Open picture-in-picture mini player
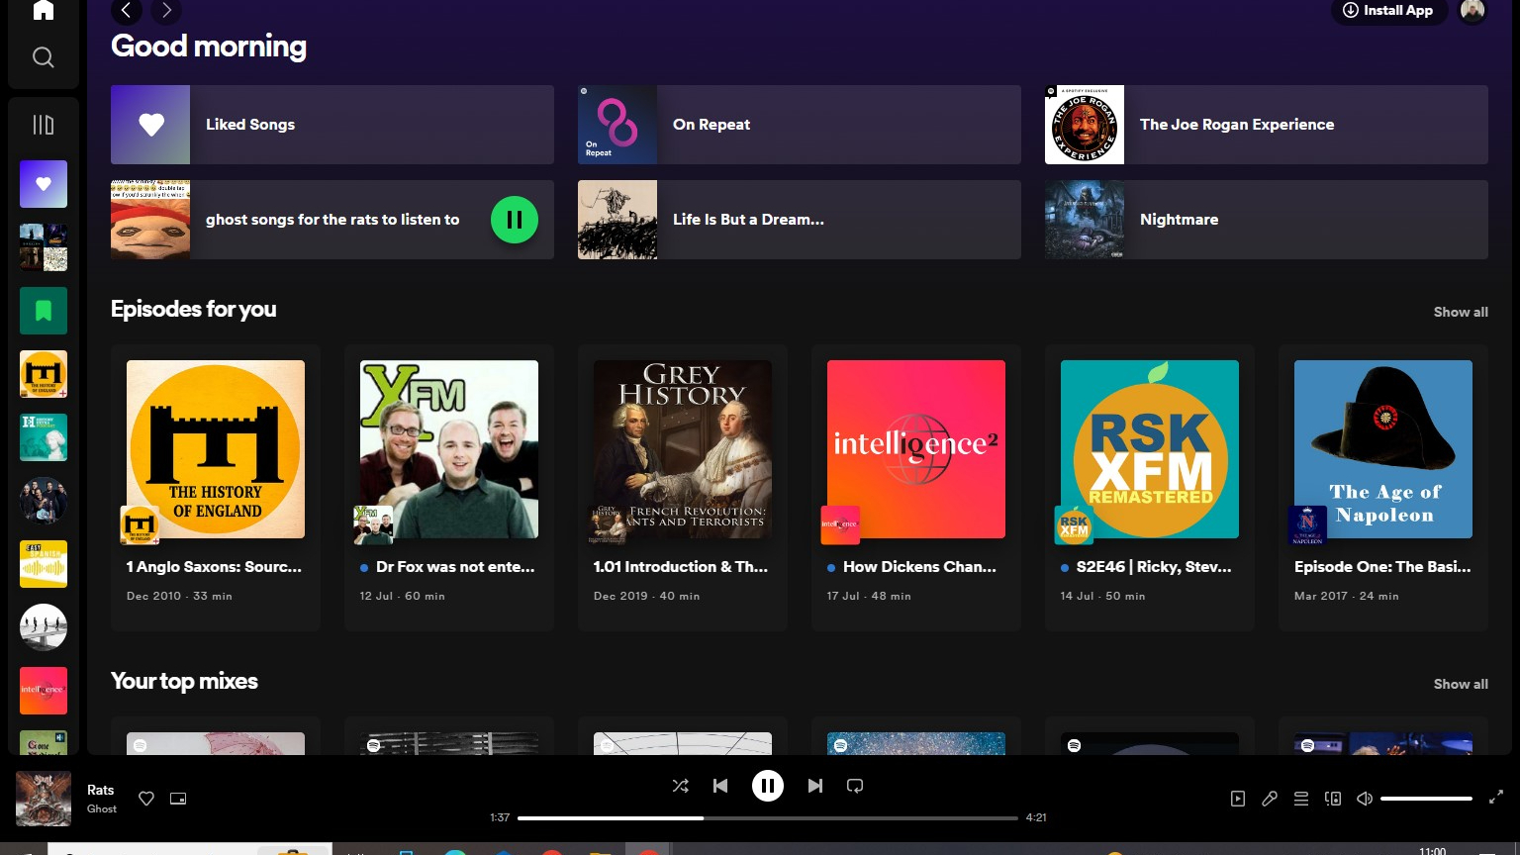This screenshot has height=855, width=1520. pyautogui.click(x=178, y=799)
